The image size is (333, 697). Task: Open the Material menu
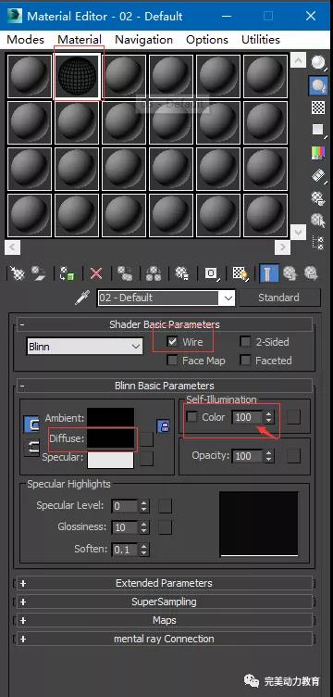click(80, 40)
